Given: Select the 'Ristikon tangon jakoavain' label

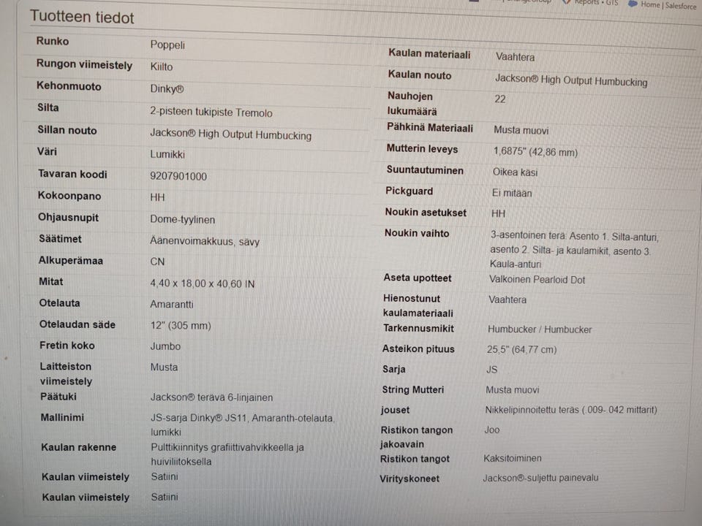Looking at the screenshot, I should pyautogui.click(x=416, y=437).
